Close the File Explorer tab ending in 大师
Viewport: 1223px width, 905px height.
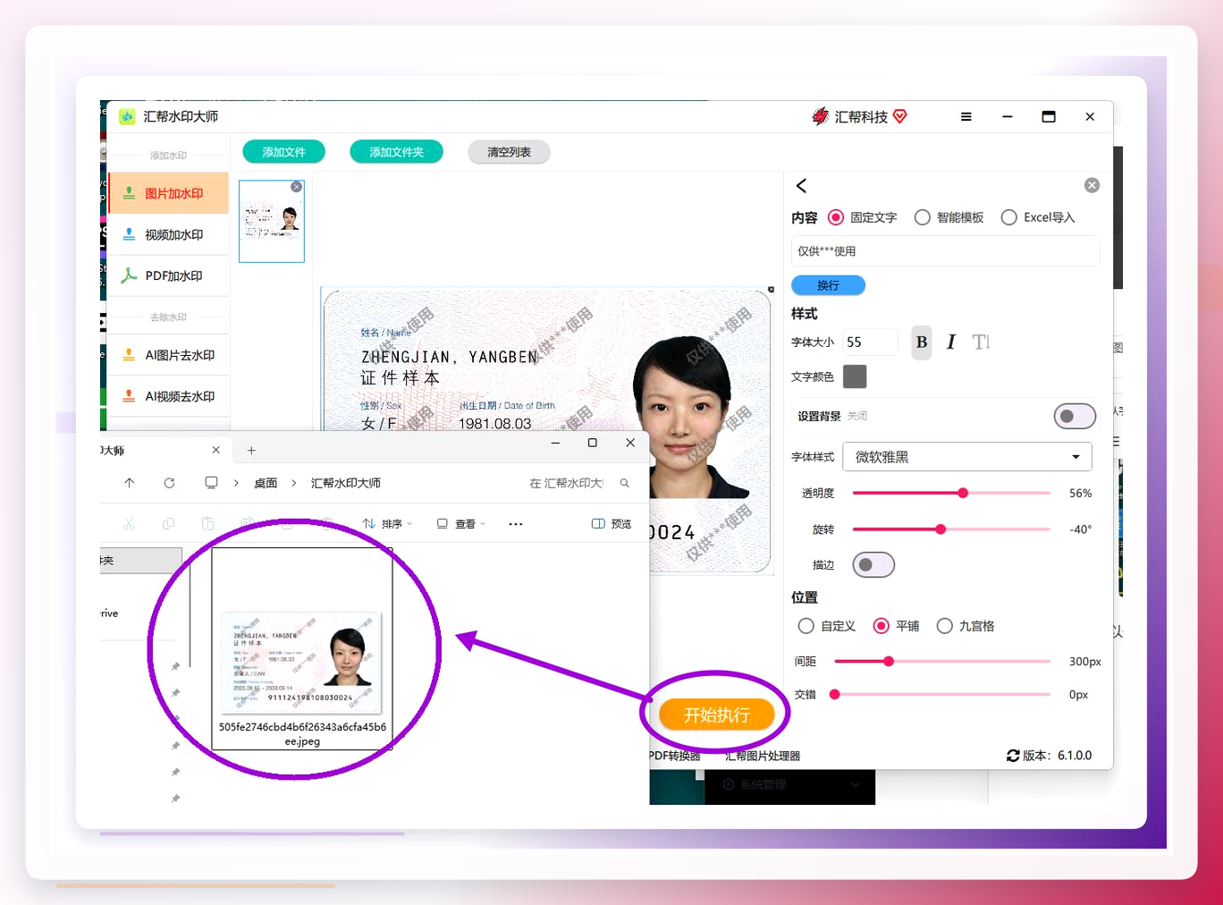click(215, 450)
